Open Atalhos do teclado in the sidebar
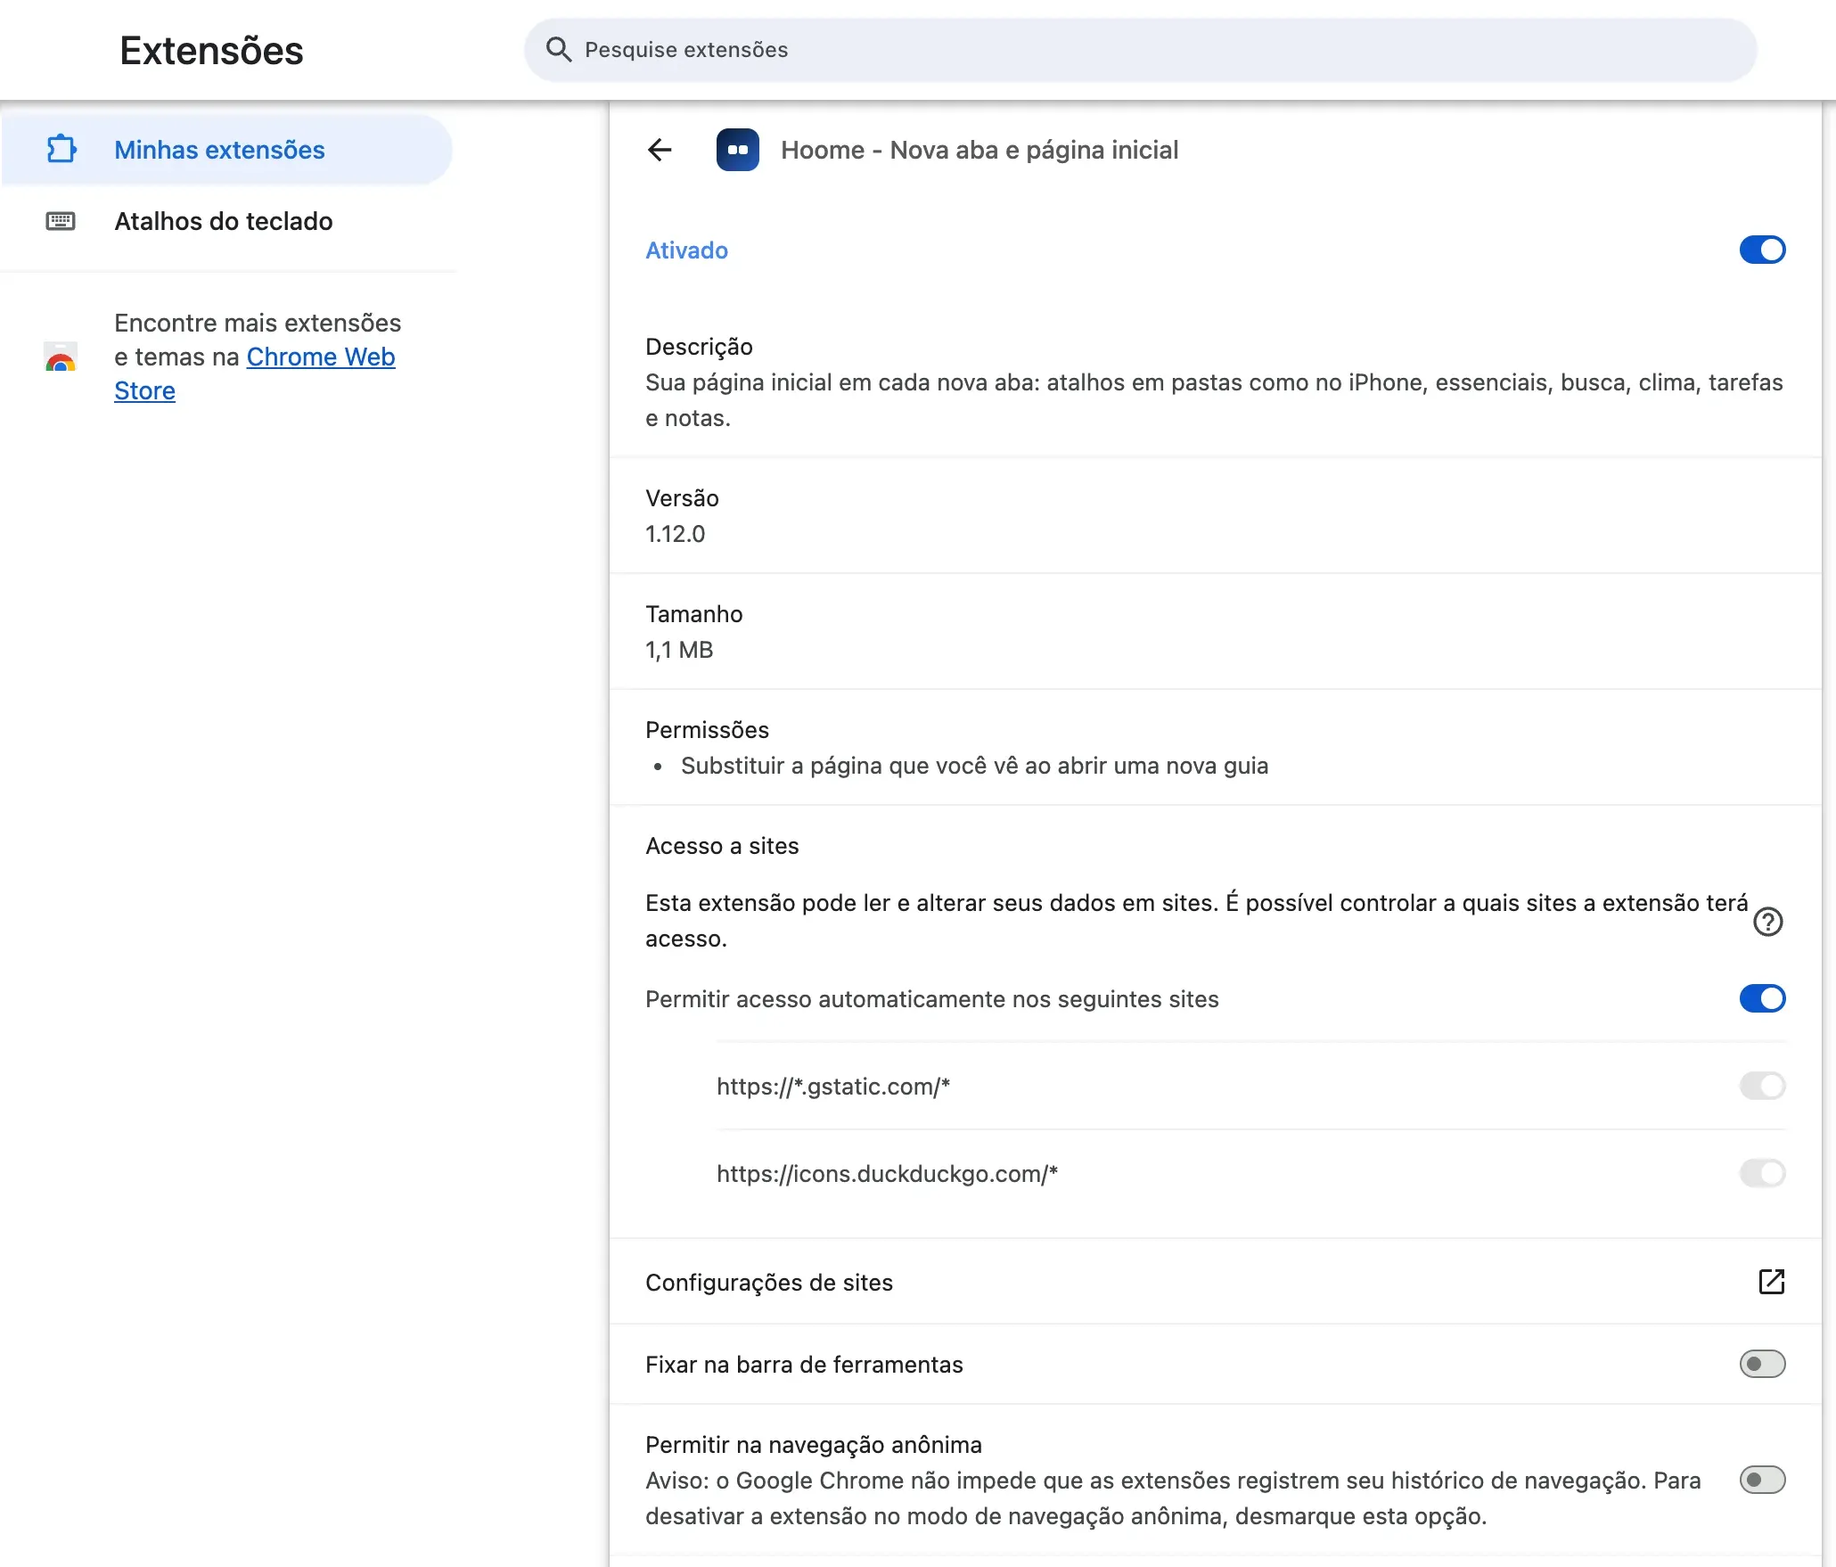Image resolution: width=1836 pixels, height=1567 pixels. (x=226, y=221)
